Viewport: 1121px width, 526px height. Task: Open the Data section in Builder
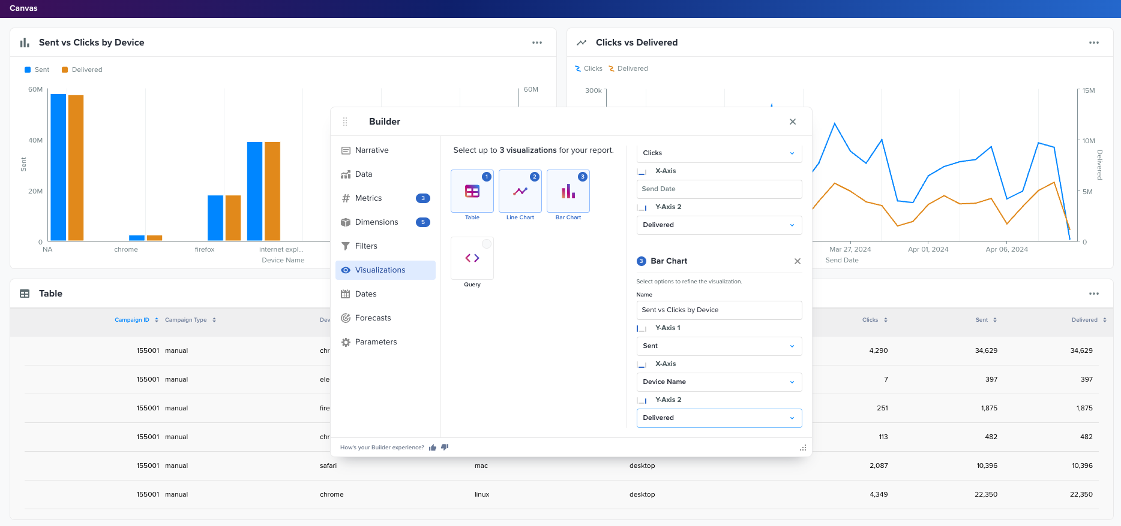pos(385,174)
